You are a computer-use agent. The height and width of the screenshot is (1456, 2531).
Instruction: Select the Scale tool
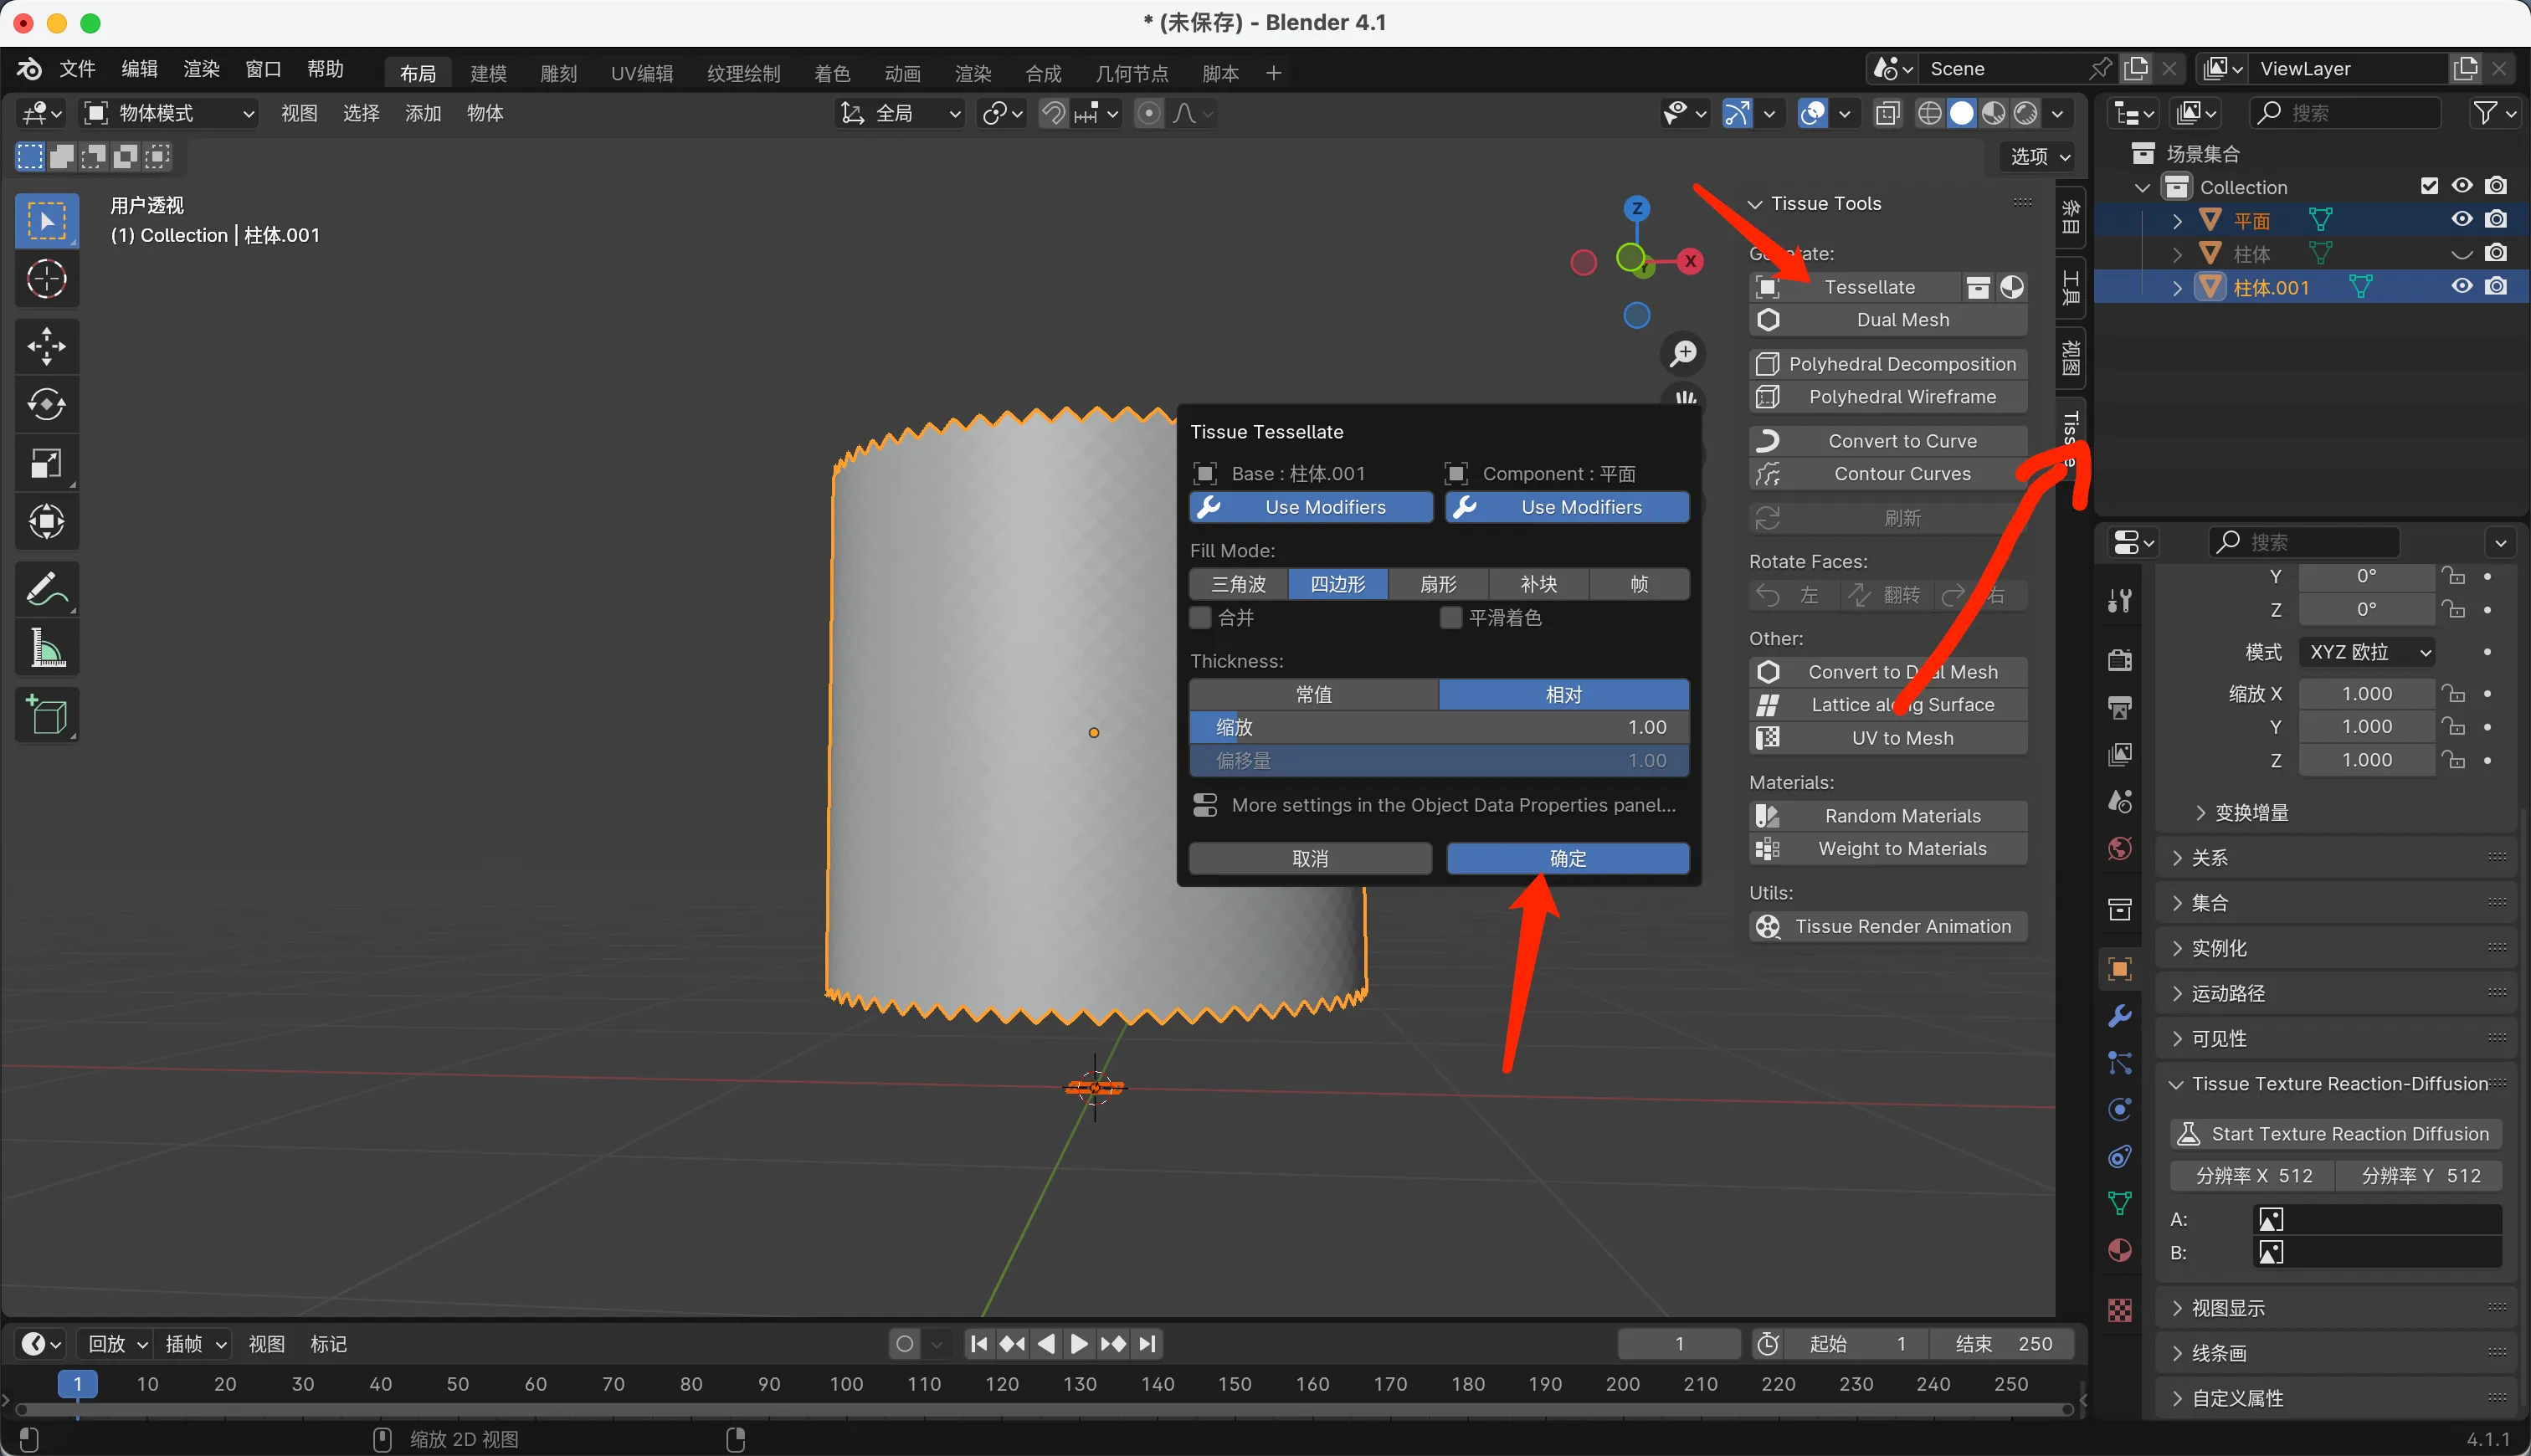46,463
